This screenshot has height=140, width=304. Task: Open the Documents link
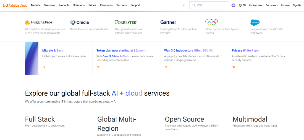click(x=272, y=6)
